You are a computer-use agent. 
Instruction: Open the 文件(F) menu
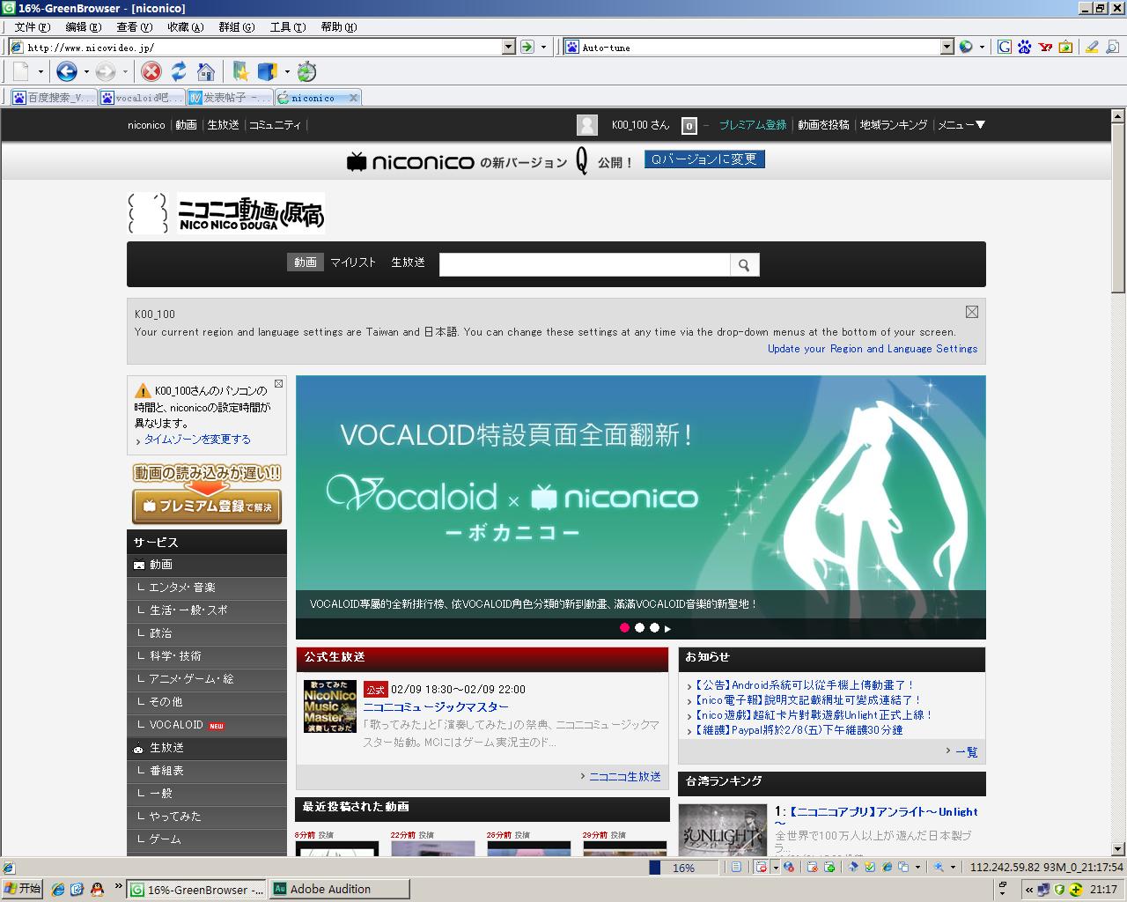32,27
